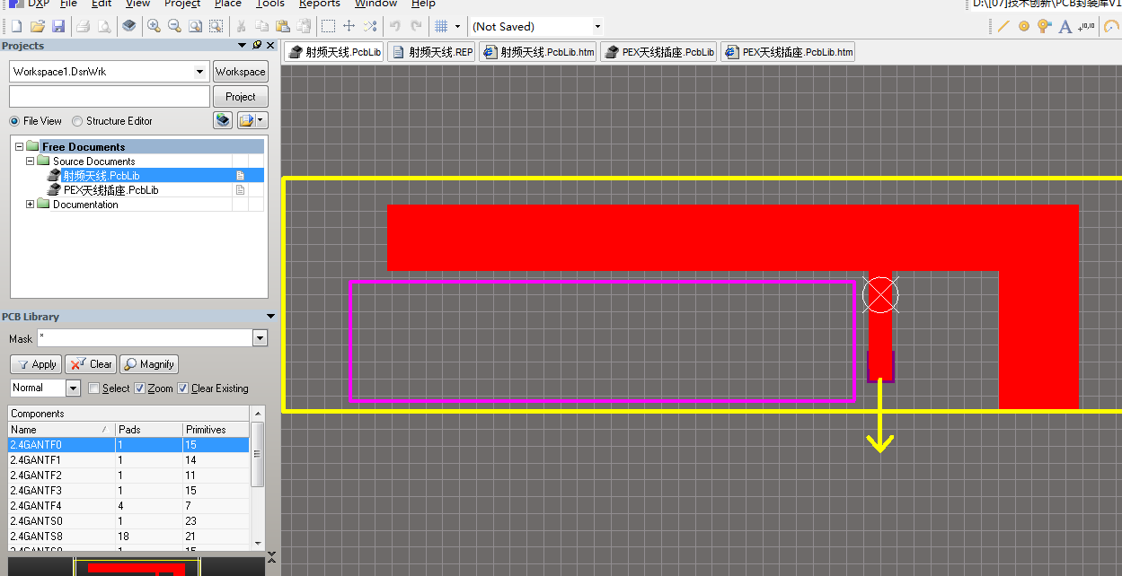Open the Projects panel options arrow
1122x576 pixels.
243,45
